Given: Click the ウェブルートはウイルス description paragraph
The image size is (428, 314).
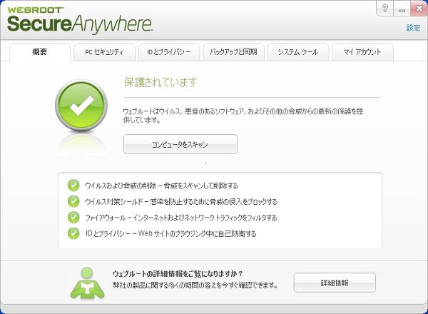Looking at the screenshot, I should click(x=243, y=115).
